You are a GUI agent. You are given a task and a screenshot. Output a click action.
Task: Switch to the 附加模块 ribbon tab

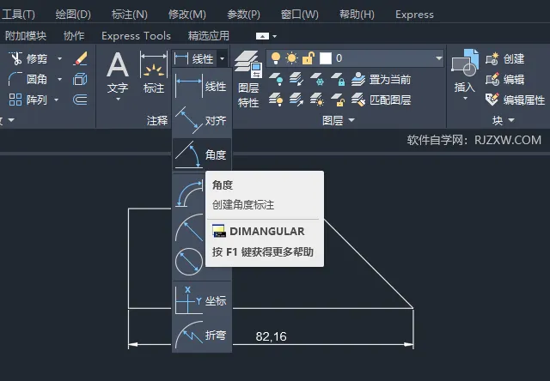(26, 36)
